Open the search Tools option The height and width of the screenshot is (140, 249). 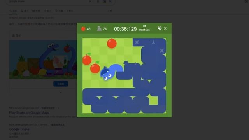pos(110,11)
